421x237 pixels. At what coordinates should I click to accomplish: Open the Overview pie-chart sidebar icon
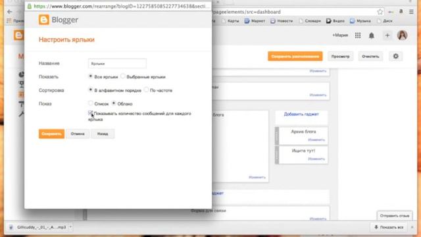coord(22,74)
